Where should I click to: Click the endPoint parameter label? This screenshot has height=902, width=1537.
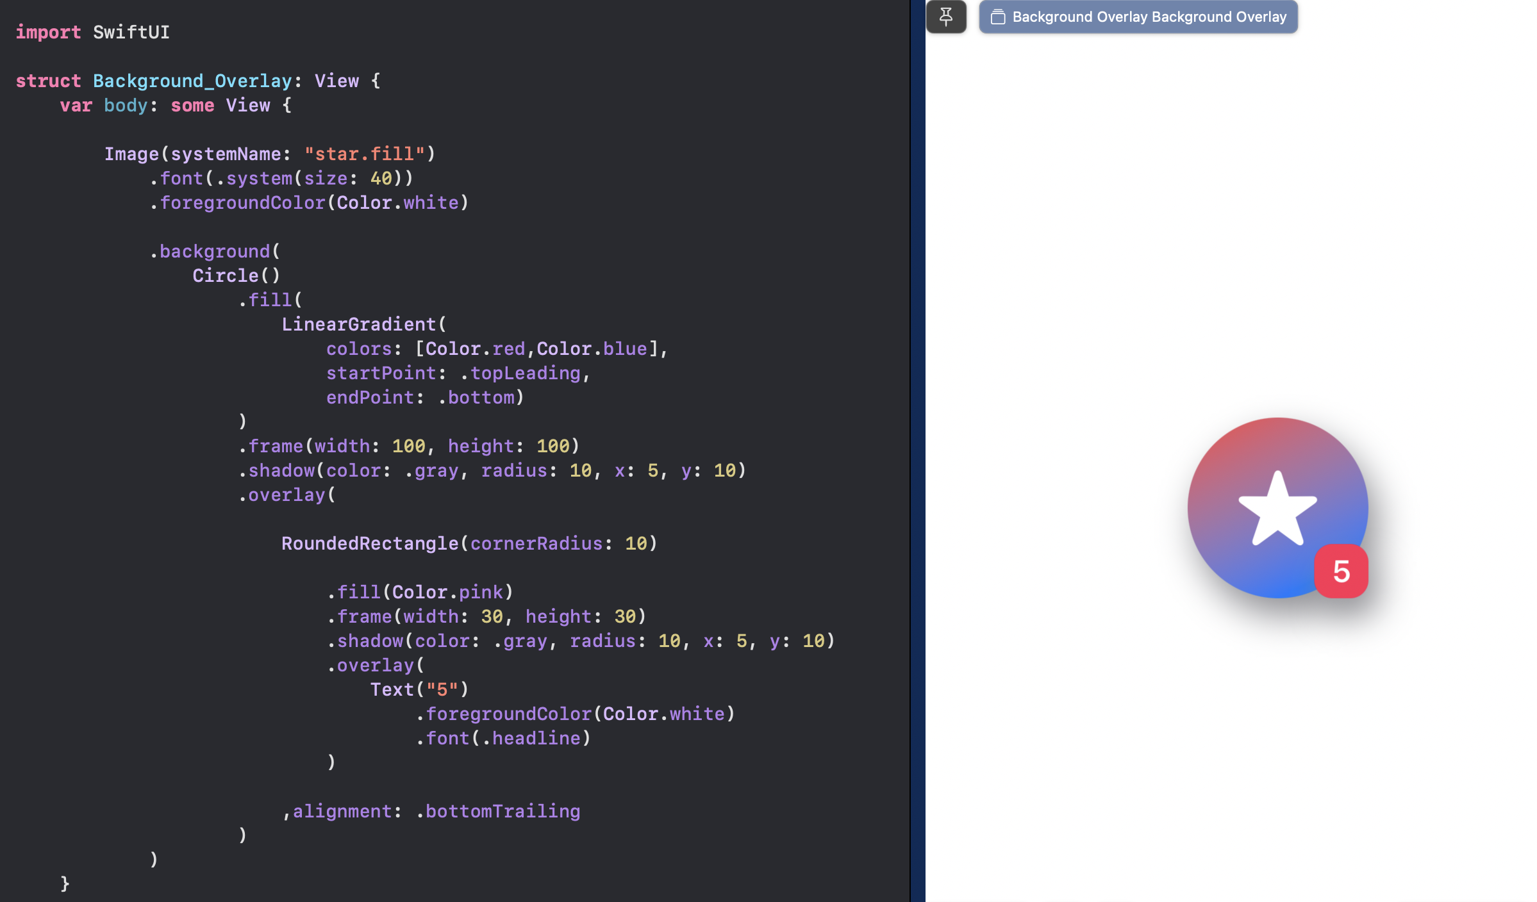(x=370, y=397)
